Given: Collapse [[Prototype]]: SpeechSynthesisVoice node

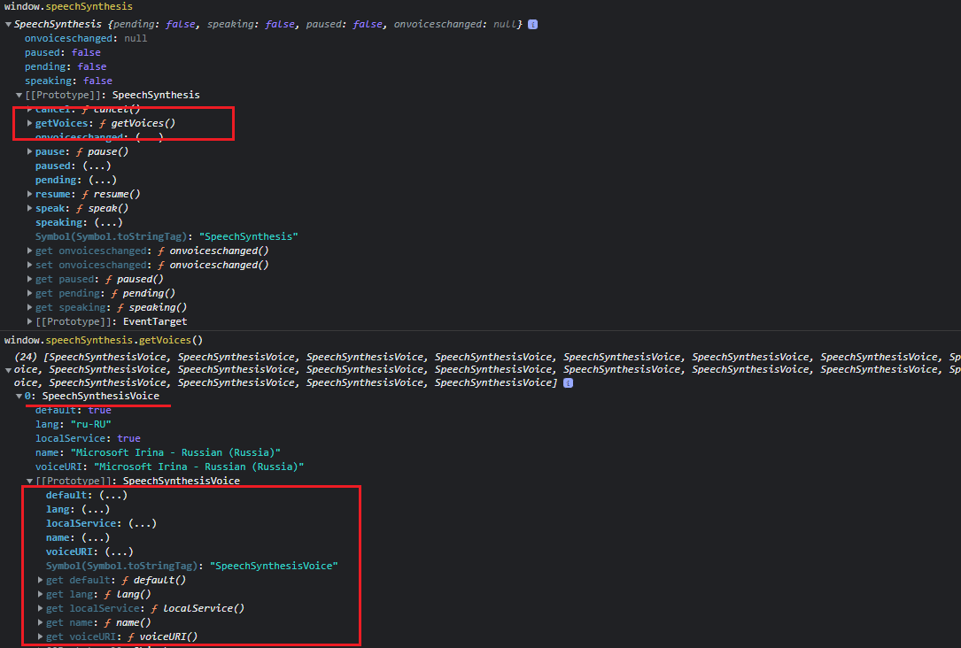Looking at the screenshot, I should click(x=29, y=481).
